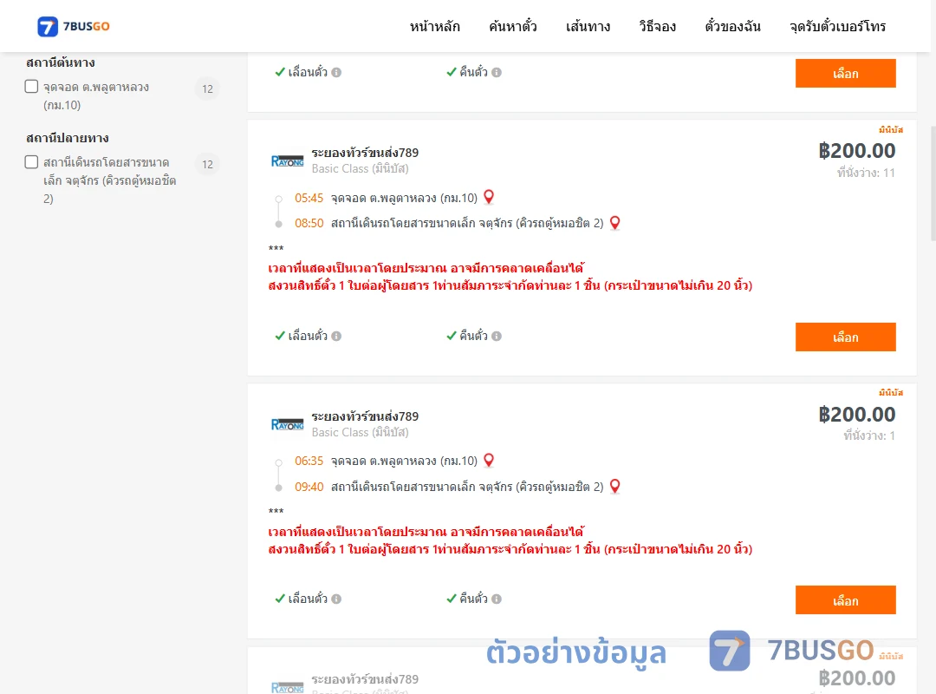Map pin next to 09:40 จตุจักร station
Screen dimensions: 936x694
point(614,487)
